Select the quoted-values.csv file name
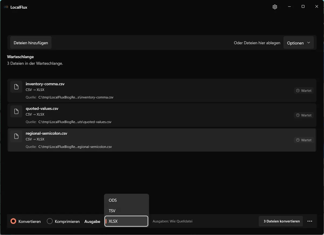 point(42,108)
